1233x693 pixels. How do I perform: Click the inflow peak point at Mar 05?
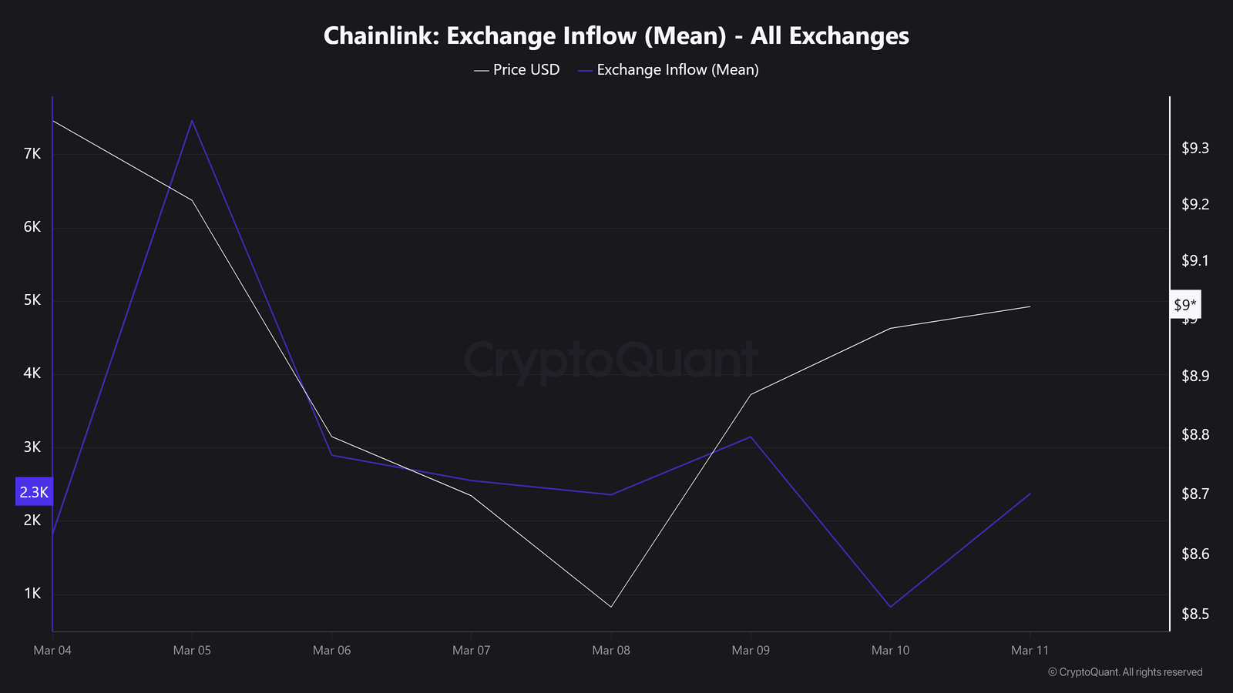192,121
